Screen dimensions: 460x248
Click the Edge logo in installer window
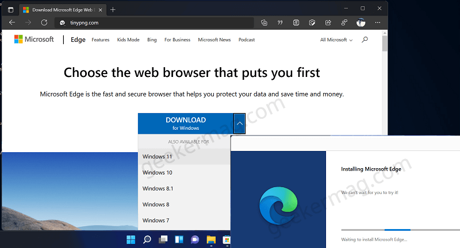tap(278, 206)
